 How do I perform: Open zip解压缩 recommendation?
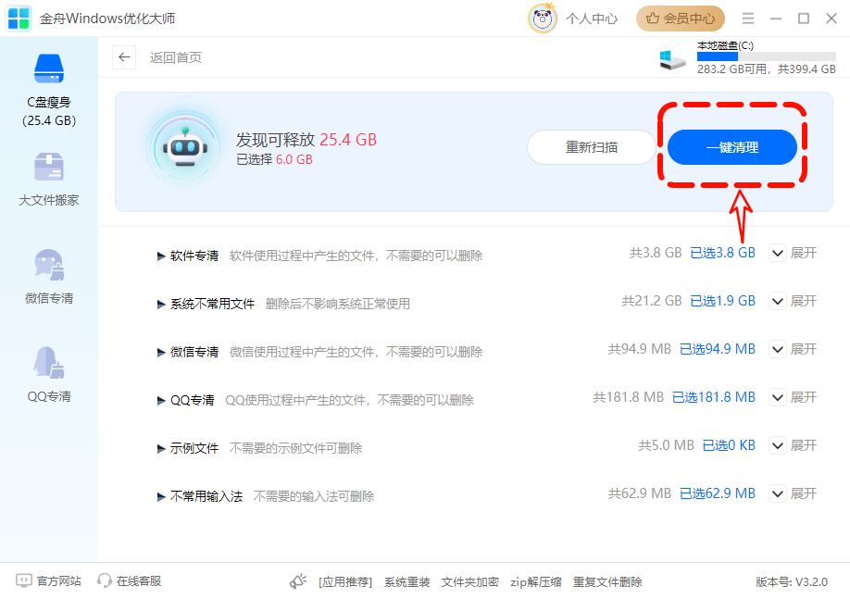[x=535, y=582]
